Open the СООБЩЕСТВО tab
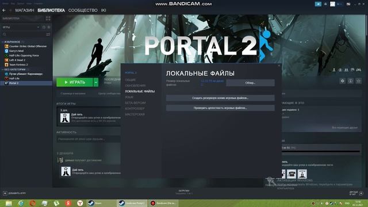The width and height of the screenshot is (368, 207). pos(83,10)
